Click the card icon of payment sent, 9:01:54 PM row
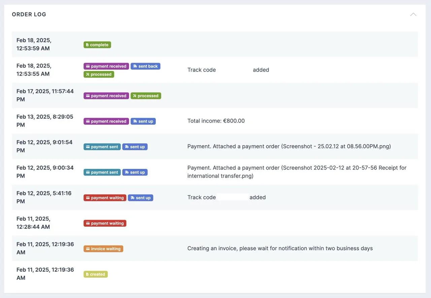The width and height of the screenshot is (431, 298). [88, 147]
